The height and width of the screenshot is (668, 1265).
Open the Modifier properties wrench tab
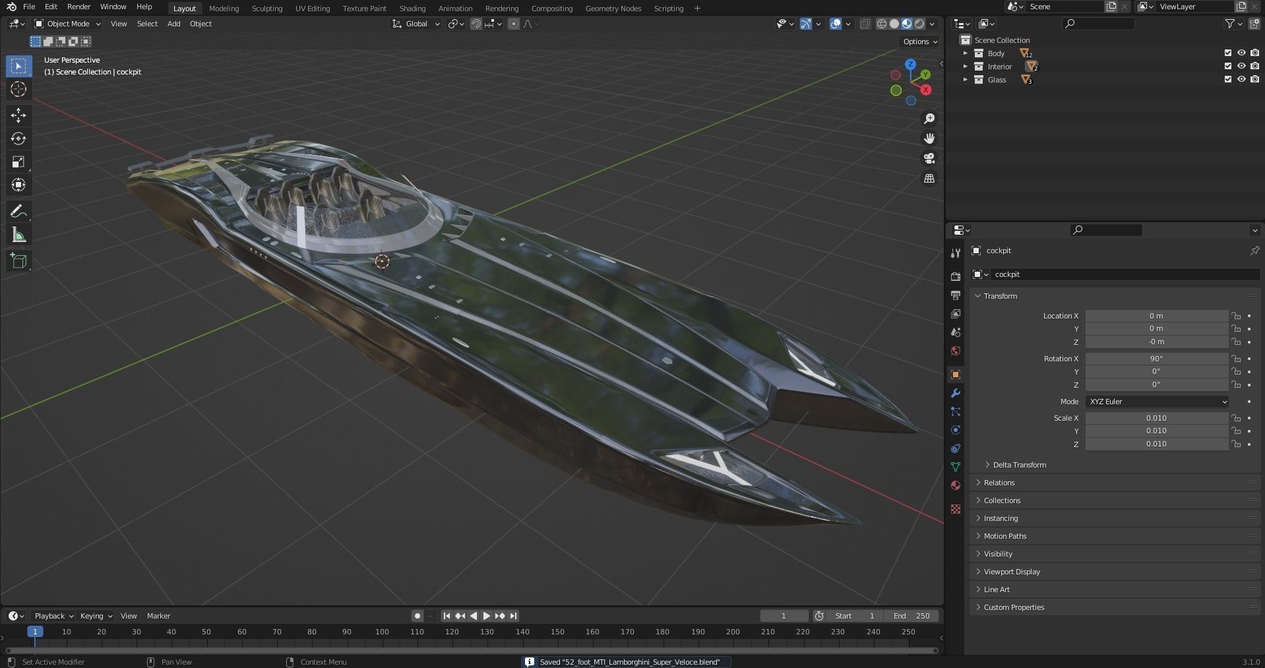point(956,393)
